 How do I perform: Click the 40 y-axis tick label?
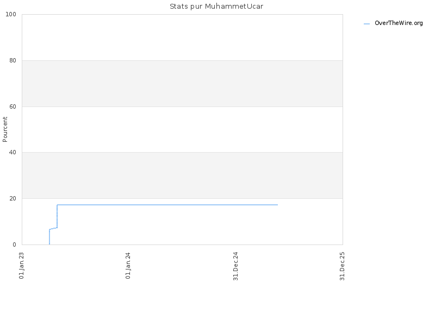click(x=13, y=153)
